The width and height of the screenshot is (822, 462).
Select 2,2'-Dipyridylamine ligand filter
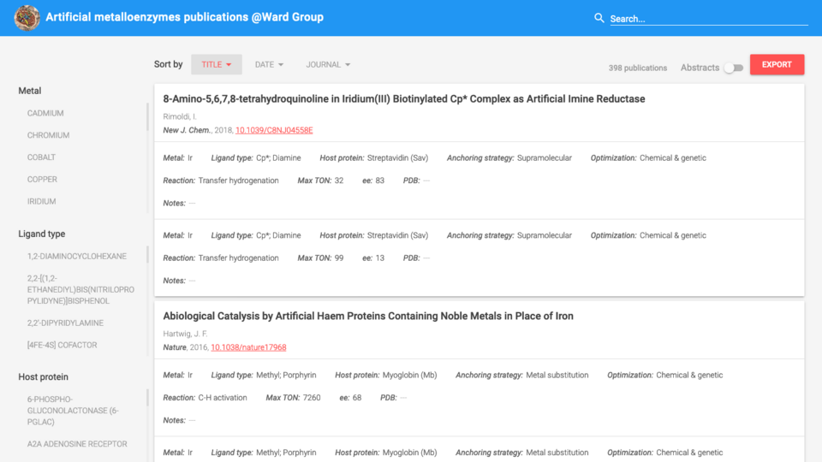(x=65, y=323)
